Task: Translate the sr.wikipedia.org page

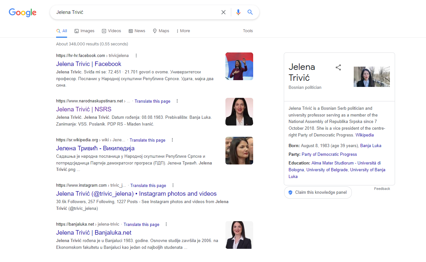Action: tap(147, 140)
